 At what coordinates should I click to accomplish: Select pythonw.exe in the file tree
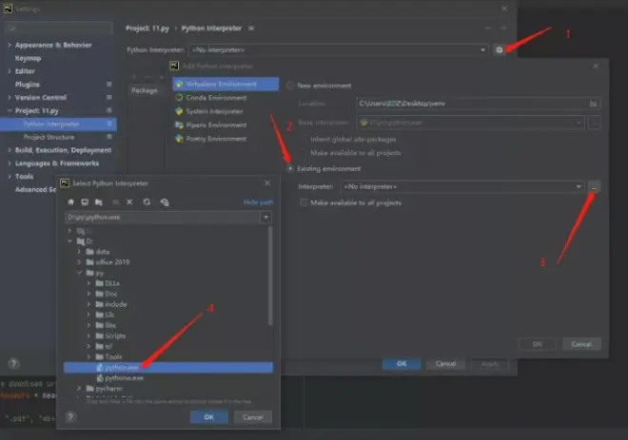point(124,377)
